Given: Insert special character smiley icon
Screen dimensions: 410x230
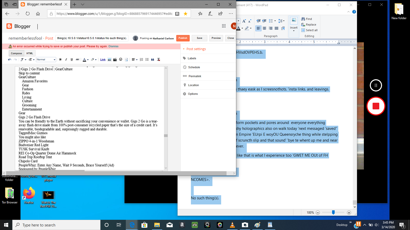Looking at the screenshot, I should pos(121,60).
